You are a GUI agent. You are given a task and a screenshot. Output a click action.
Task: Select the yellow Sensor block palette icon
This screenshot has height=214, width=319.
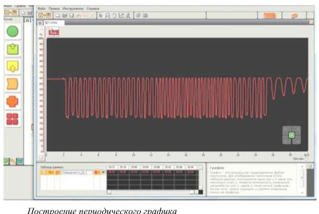12,66
